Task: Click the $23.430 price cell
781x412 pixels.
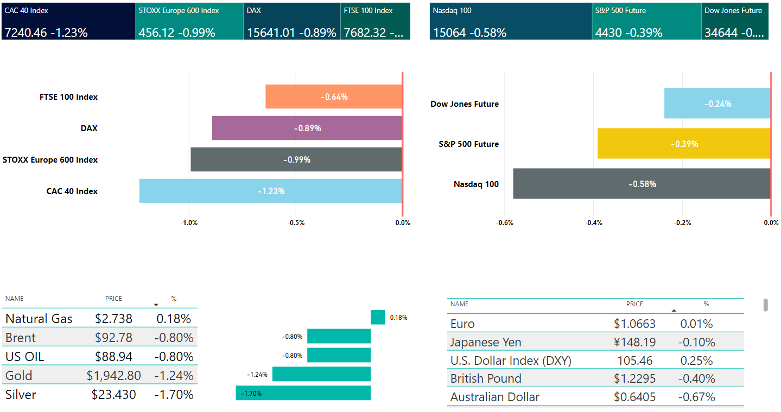Action: coord(113,394)
